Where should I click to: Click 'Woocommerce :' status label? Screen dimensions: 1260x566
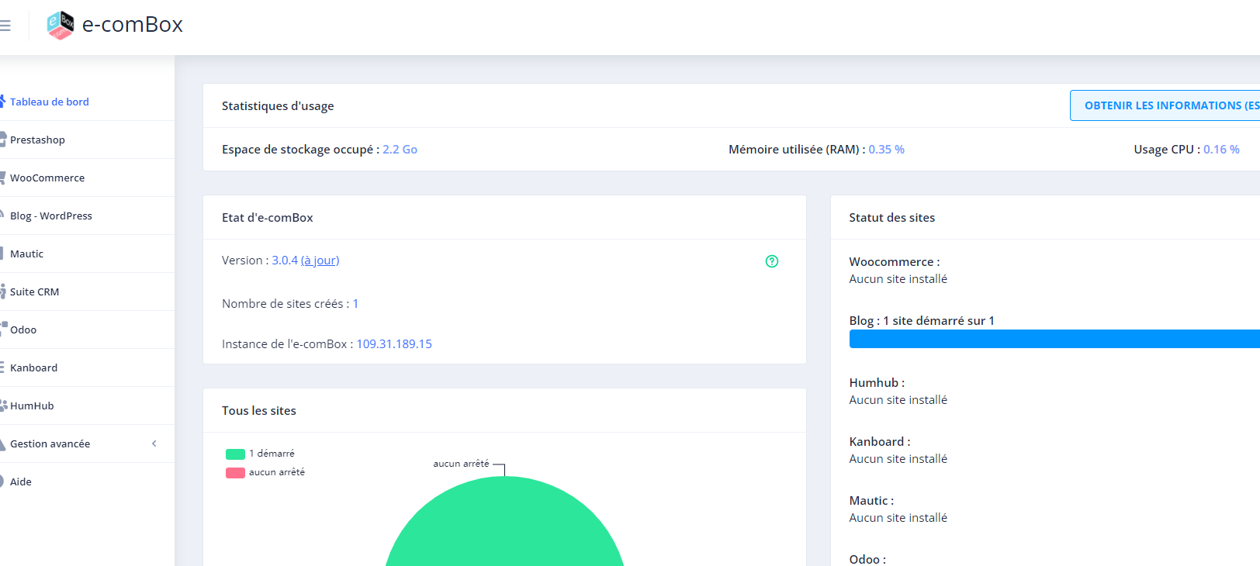click(895, 262)
